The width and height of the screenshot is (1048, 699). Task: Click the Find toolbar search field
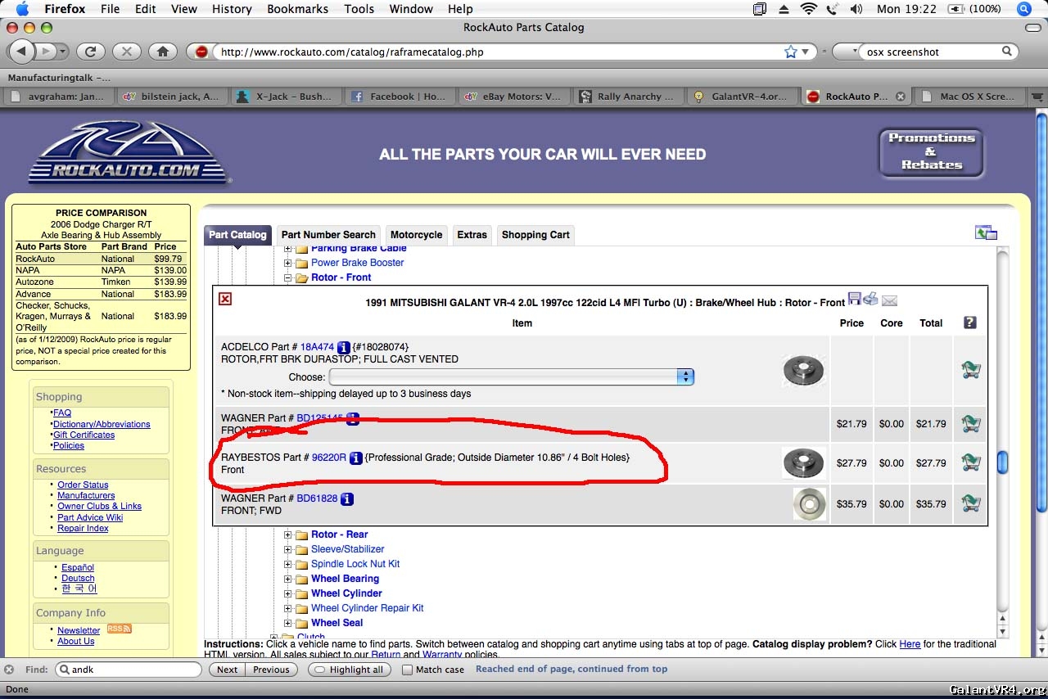131,670
